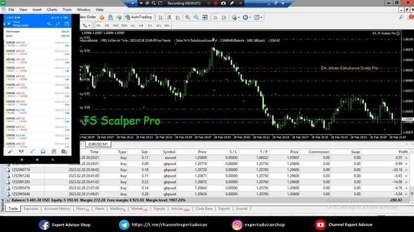This screenshot has height=232, width=414.
Task: Sort trades by the Profit column header
Action: coord(403,152)
